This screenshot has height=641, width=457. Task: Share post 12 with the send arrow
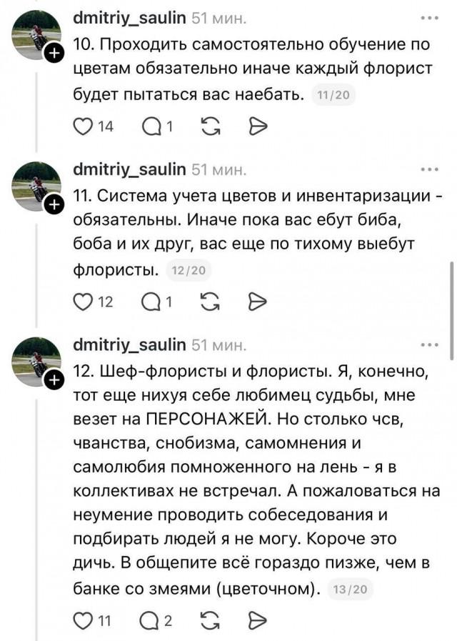(x=258, y=620)
